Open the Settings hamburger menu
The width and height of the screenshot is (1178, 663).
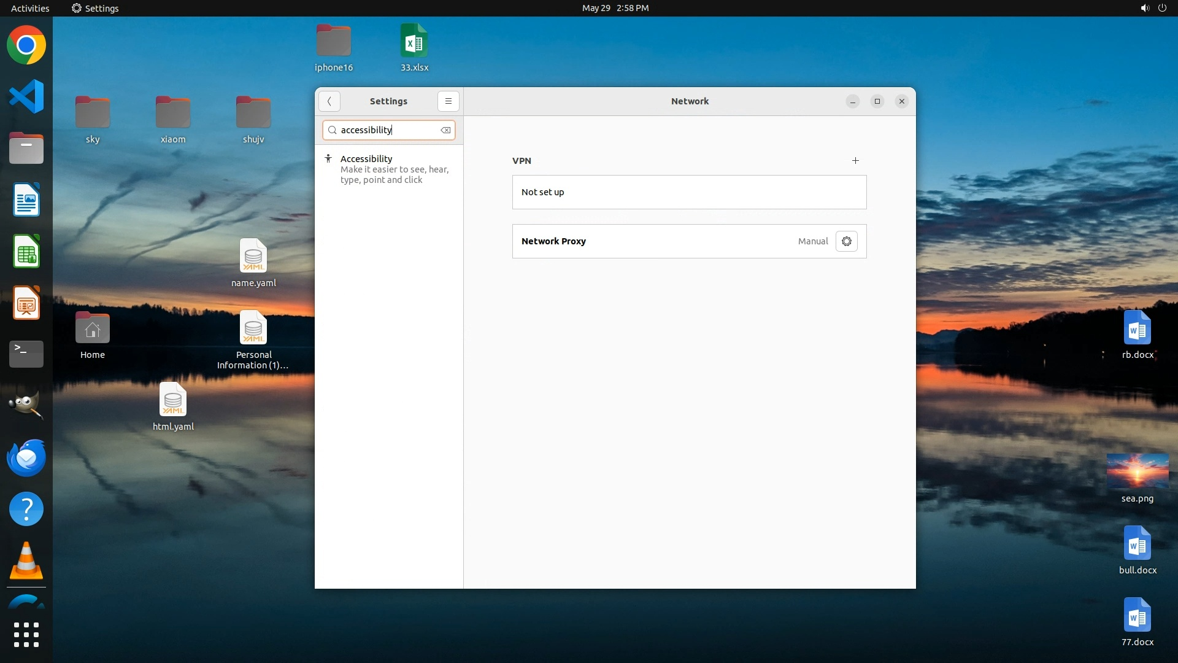(x=448, y=101)
